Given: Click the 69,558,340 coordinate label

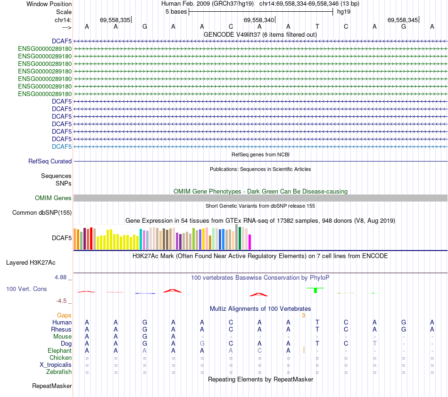Looking at the screenshot, I should [259, 20].
